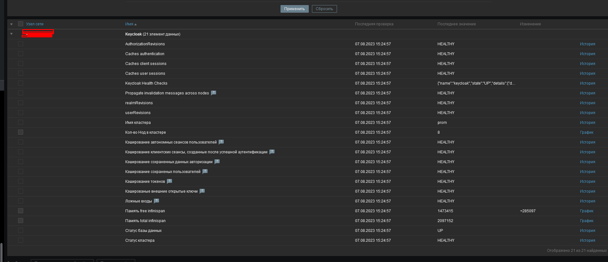Sort by Узел сети column header
Image resolution: width=608 pixels, height=262 pixels.
click(35, 24)
